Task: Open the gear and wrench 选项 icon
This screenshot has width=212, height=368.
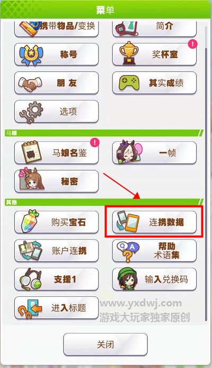Action: [x=31, y=112]
